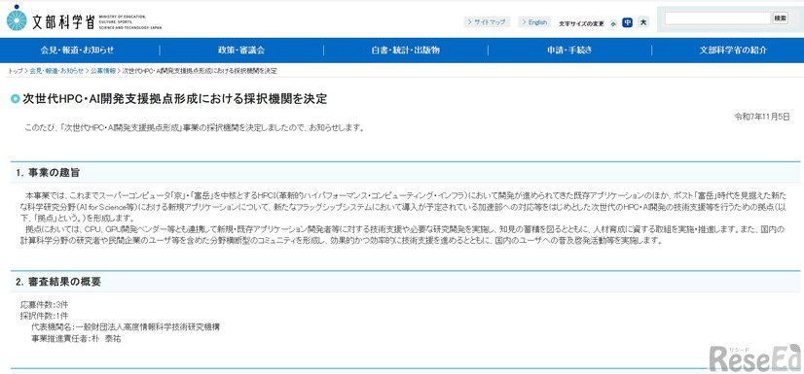Click the text 採択件数:1件
This screenshot has width=804, height=374.
pyautogui.click(x=44, y=316)
